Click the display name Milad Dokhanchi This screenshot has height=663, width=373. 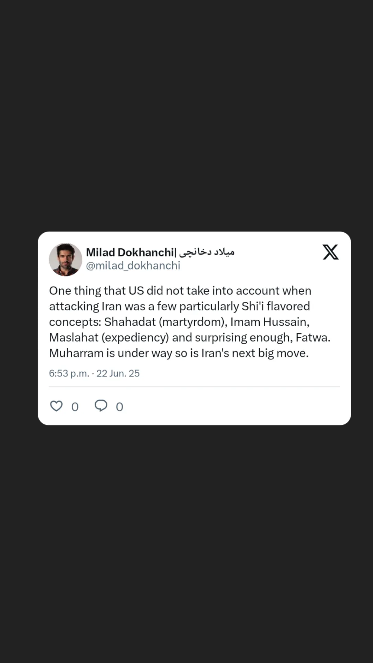[130, 252]
